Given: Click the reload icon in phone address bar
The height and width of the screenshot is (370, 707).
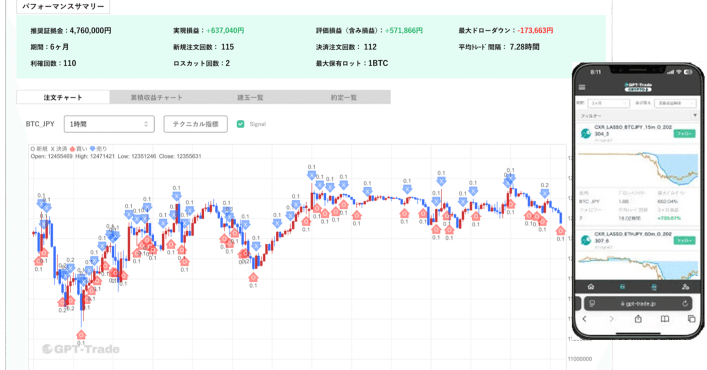Looking at the screenshot, I should pyautogui.click(x=685, y=304).
